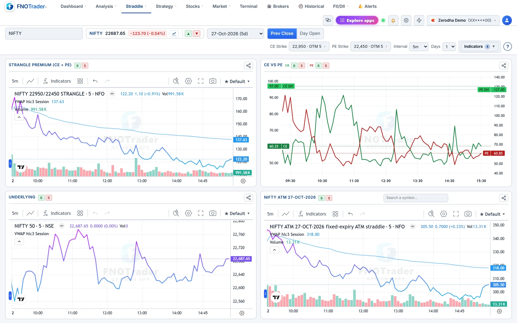Image resolution: width=517 pixels, height=323 pixels.
Task: Expand the Indicators 4 dropdown
Action: 480,47
